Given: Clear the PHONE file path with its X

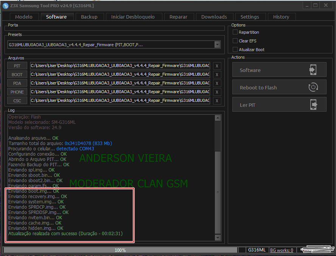Looking at the screenshot, I should (217, 92).
